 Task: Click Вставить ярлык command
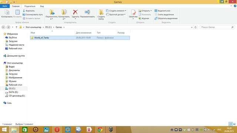click(31, 18)
